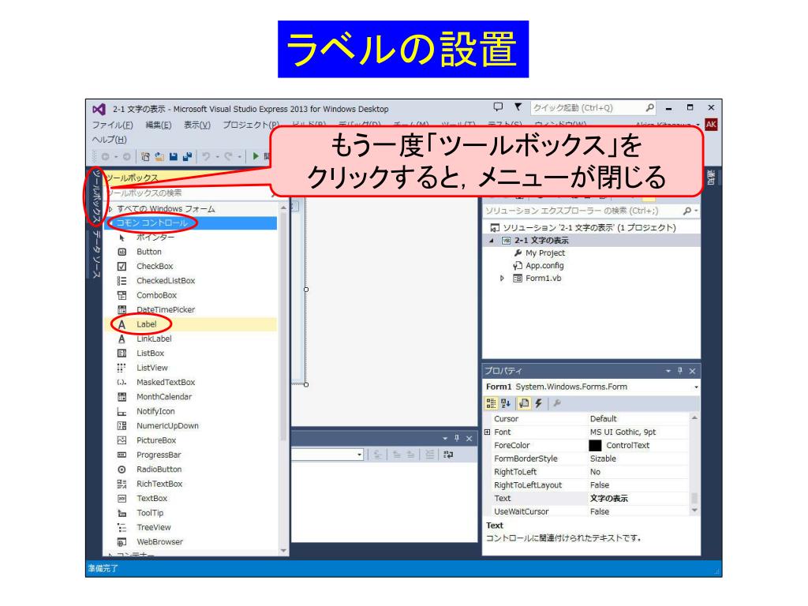
Task: Pin the Properties panel
Action: click(x=680, y=371)
